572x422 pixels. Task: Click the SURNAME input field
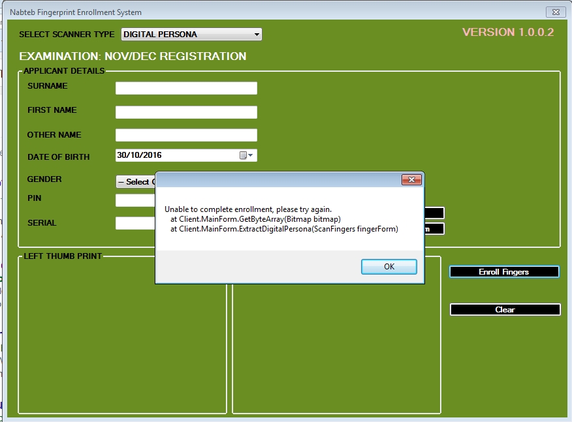[x=186, y=87]
